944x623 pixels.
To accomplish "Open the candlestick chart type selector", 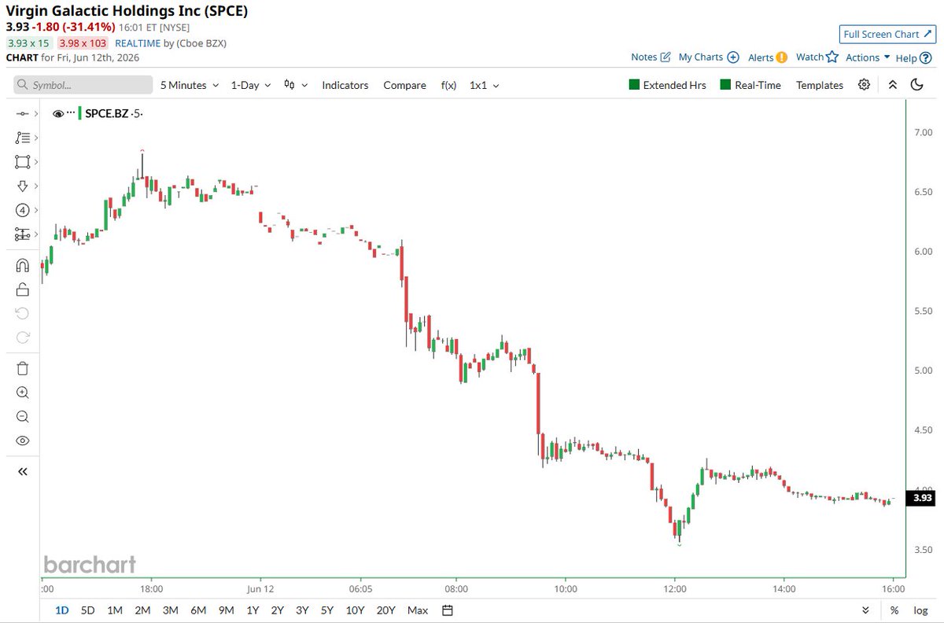I will (x=296, y=85).
